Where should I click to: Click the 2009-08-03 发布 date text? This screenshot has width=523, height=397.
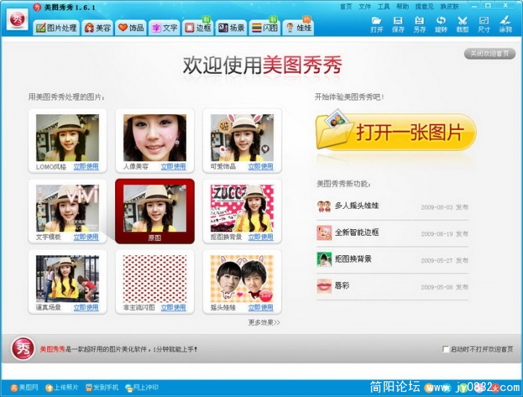pyautogui.click(x=445, y=207)
